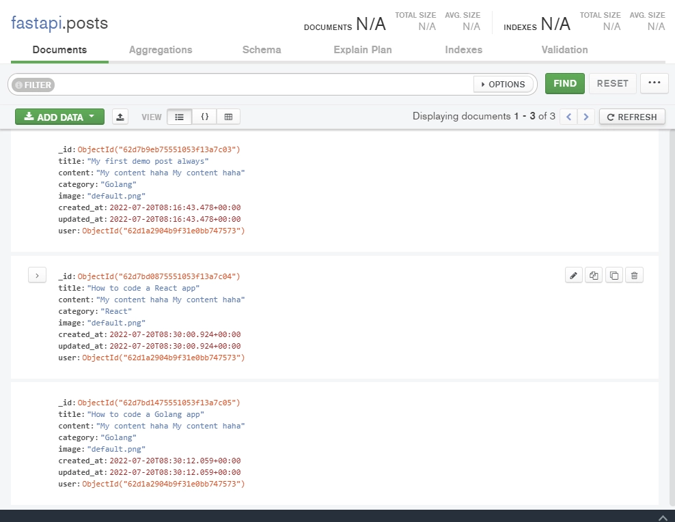Switch to table view mode

[x=228, y=116]
